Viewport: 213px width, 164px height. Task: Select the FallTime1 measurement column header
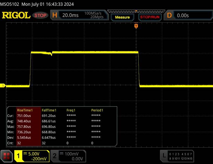pyautogui.click(x=49, y=110)
